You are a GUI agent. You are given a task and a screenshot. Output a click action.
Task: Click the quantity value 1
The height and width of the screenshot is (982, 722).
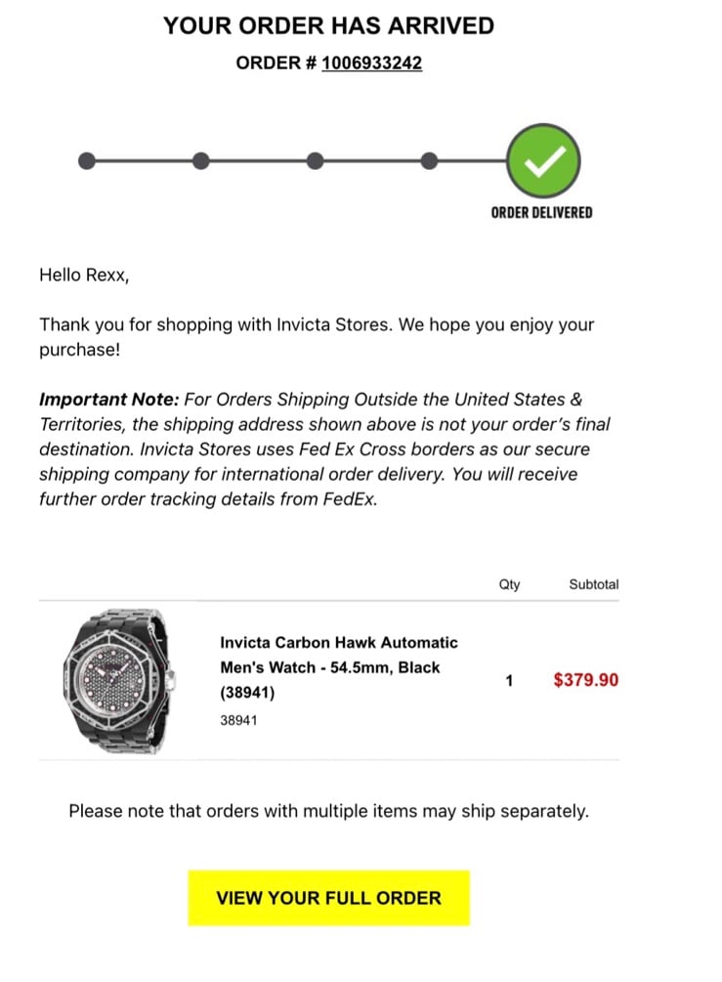point(509,681)
